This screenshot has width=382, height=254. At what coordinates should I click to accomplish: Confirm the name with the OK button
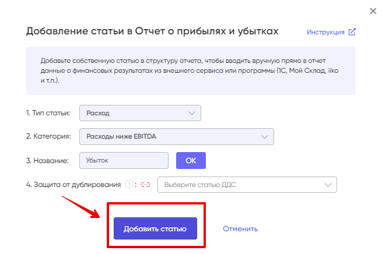tap(191, 160)
